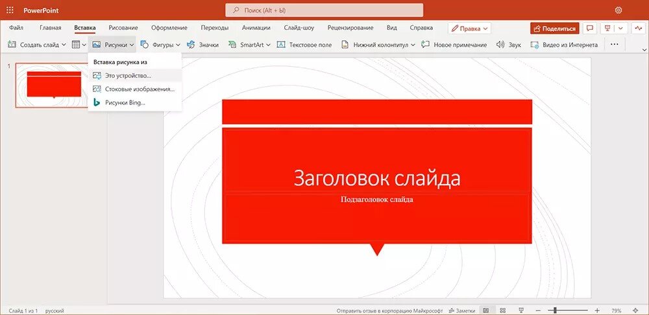Open more ribbon options ellipsis
649x315 pixels.
pyautogui.click(x=614, y=45)
